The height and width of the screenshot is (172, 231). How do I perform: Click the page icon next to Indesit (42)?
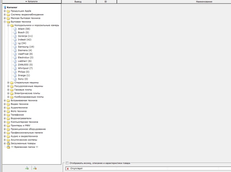pos(15,40)
